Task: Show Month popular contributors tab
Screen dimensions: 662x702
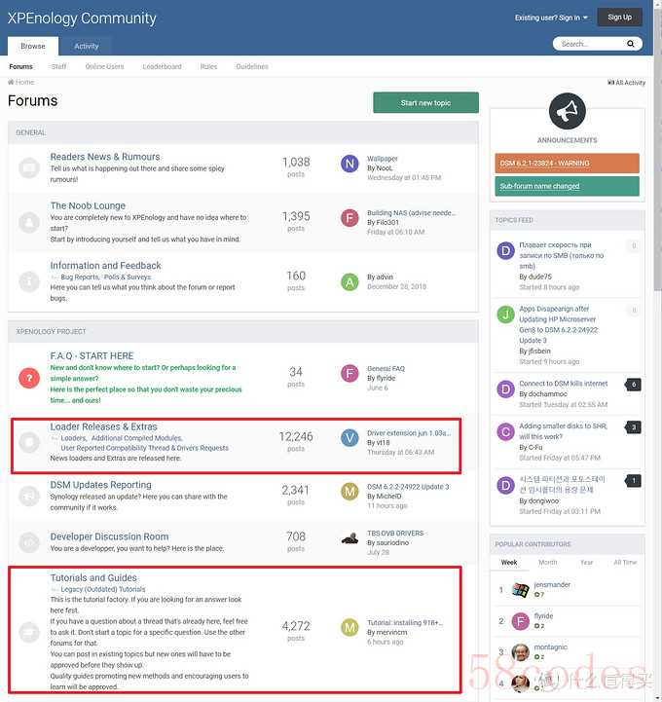Action: point(548,563)
